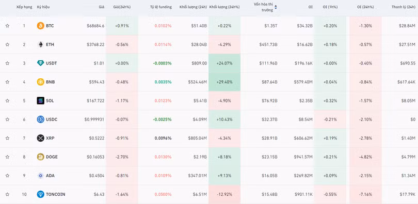Click ETH price $3768.22
This screenshot has width=418, height=204.
(95, 44)
